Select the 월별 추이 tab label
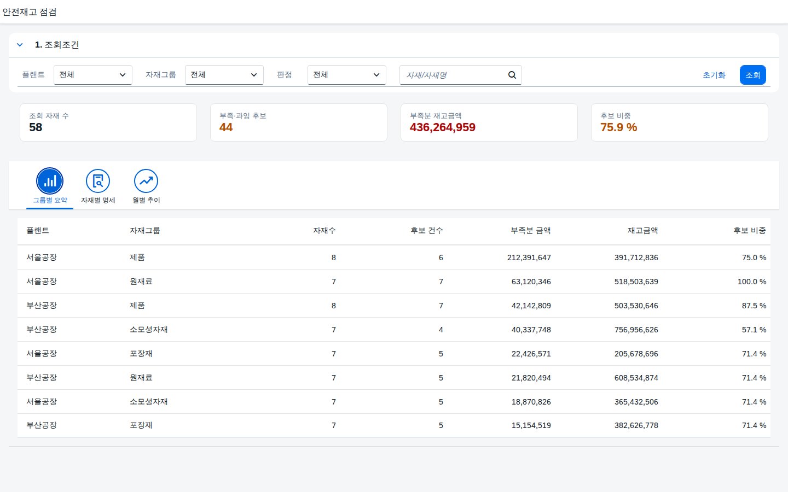 [x=146, y=200]
